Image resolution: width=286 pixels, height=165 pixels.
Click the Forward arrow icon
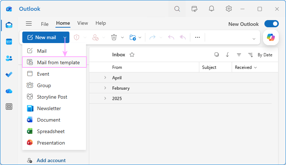pos(152,37)
